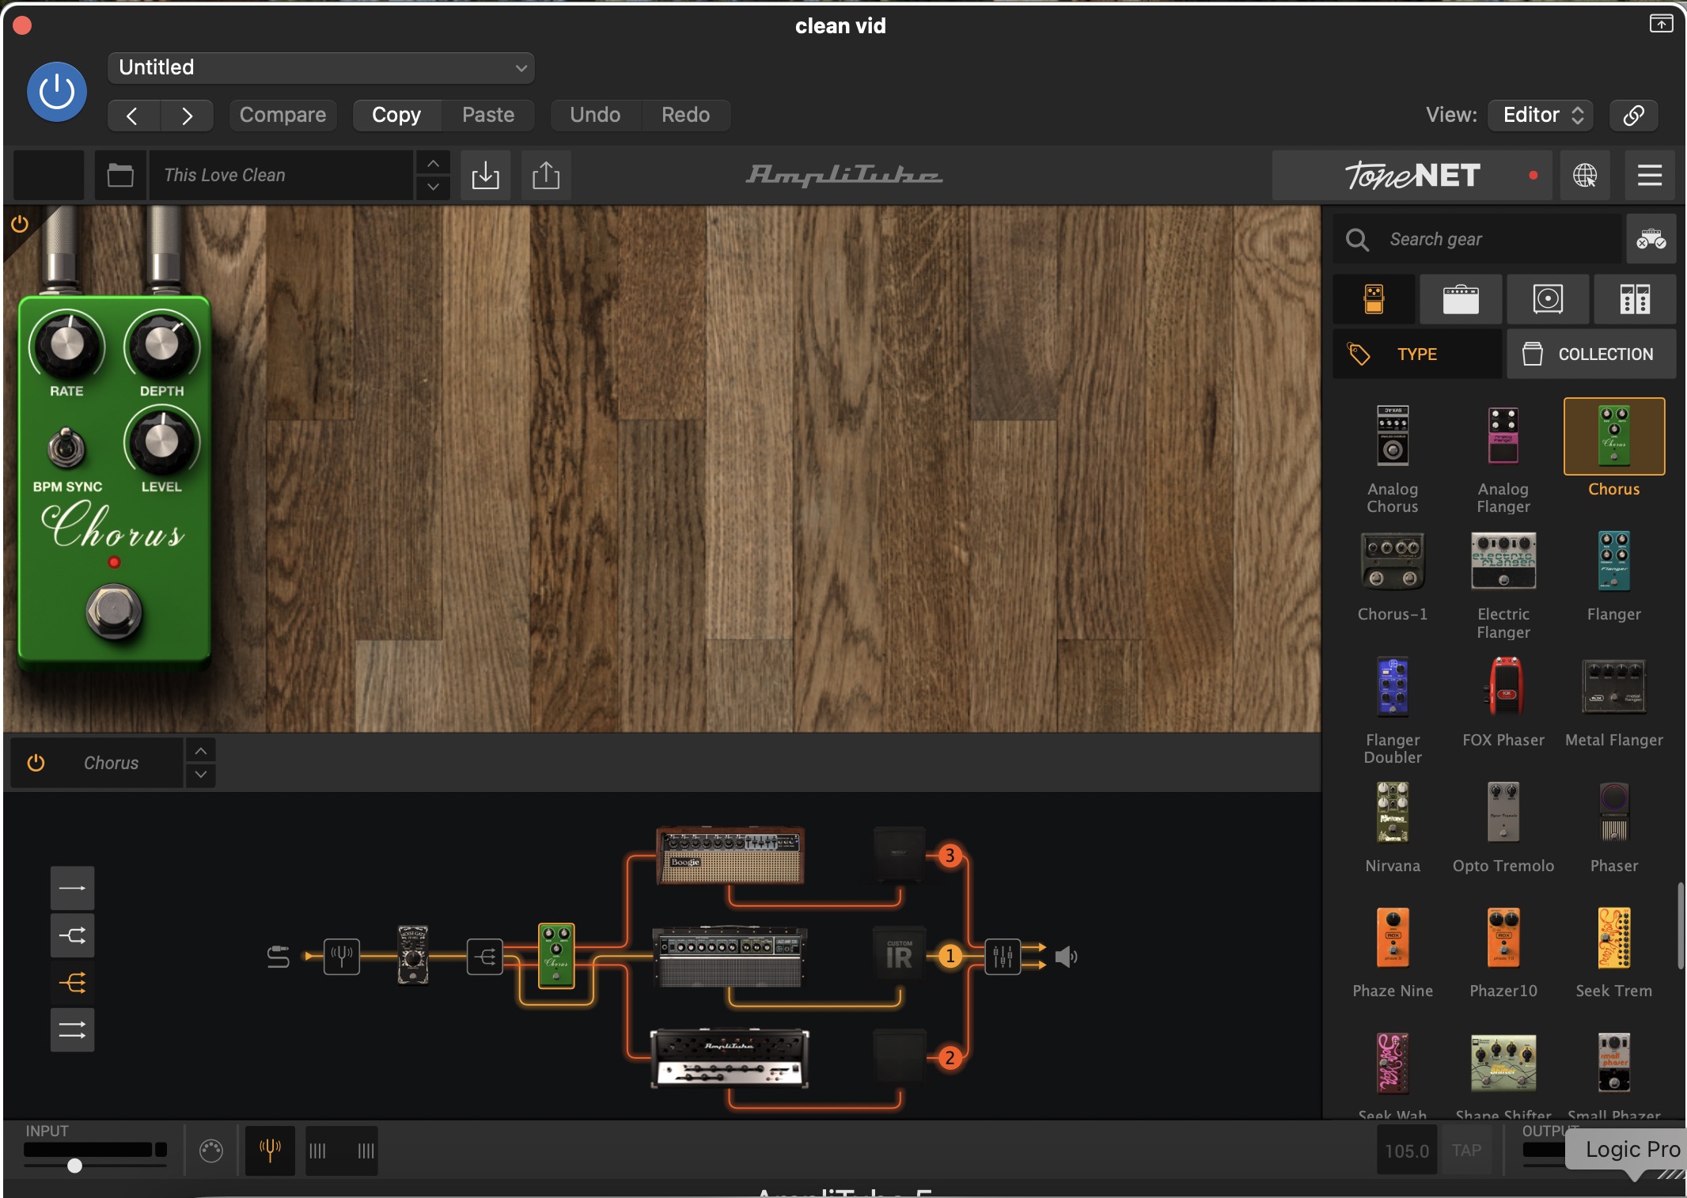Choose the dual parallel signal routing

(x=72, y=1029)
